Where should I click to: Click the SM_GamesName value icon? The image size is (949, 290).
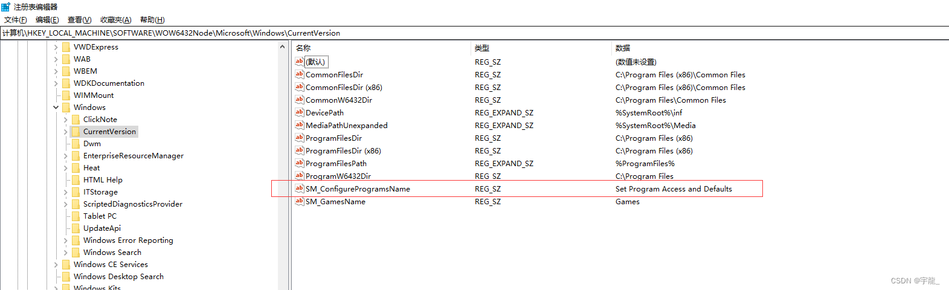(x=299, y=201)
